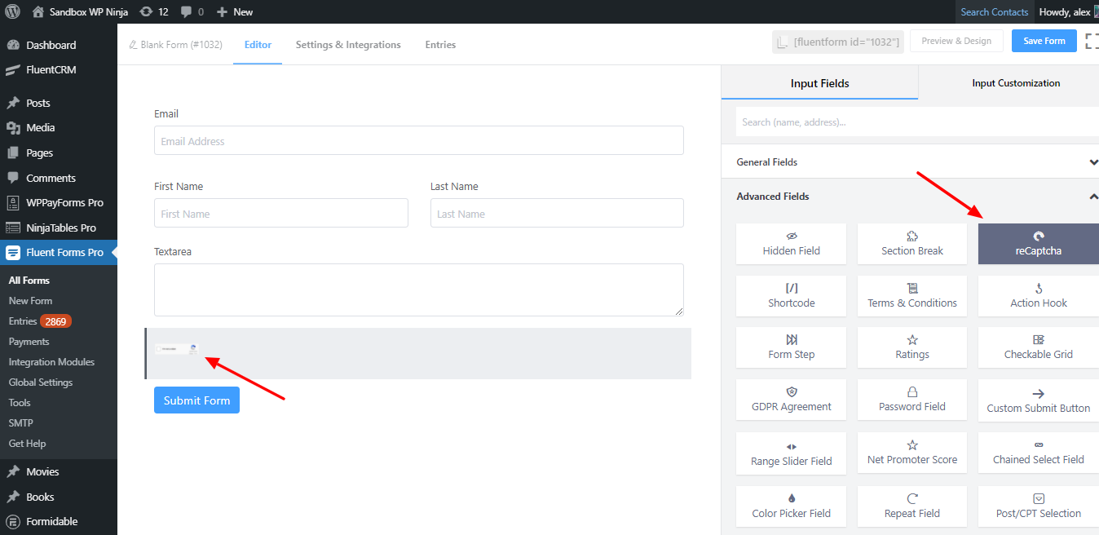Click the Save Form button

(1044, 41)
